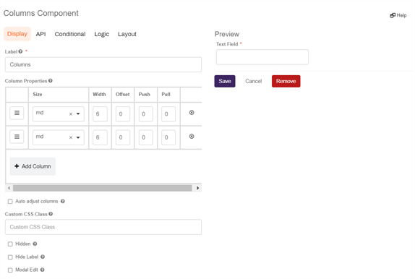Focus the preview Text Field input
Screen dimensions: 415x279
[262, 57]
